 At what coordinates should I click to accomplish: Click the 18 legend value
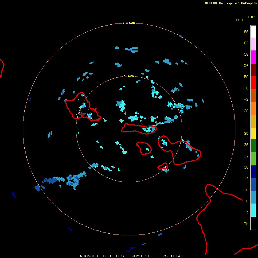pyautogui.click(x=246, y=167)
